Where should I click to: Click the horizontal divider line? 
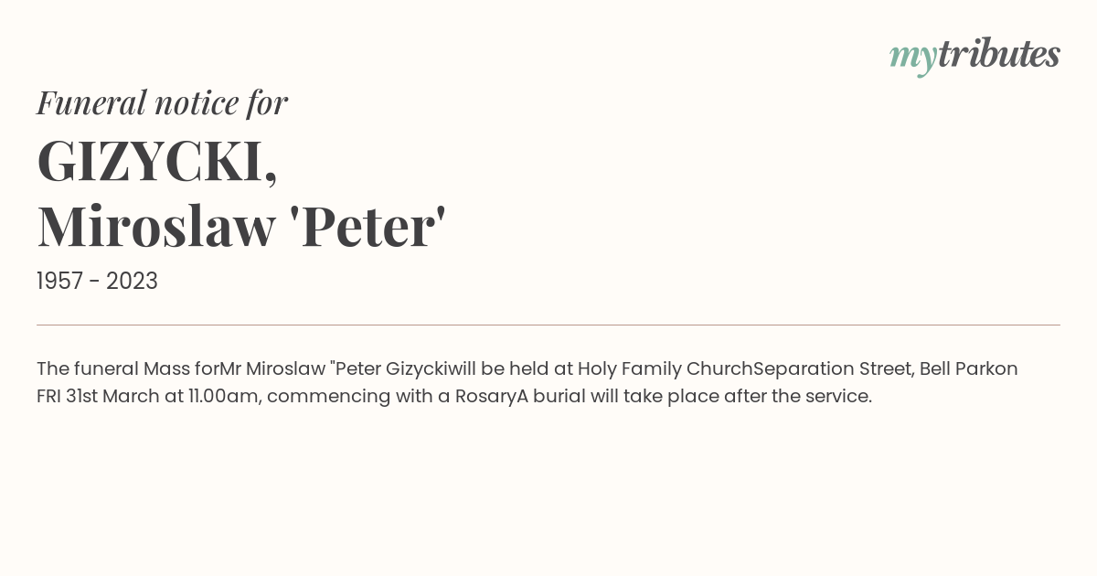point(548,325)
